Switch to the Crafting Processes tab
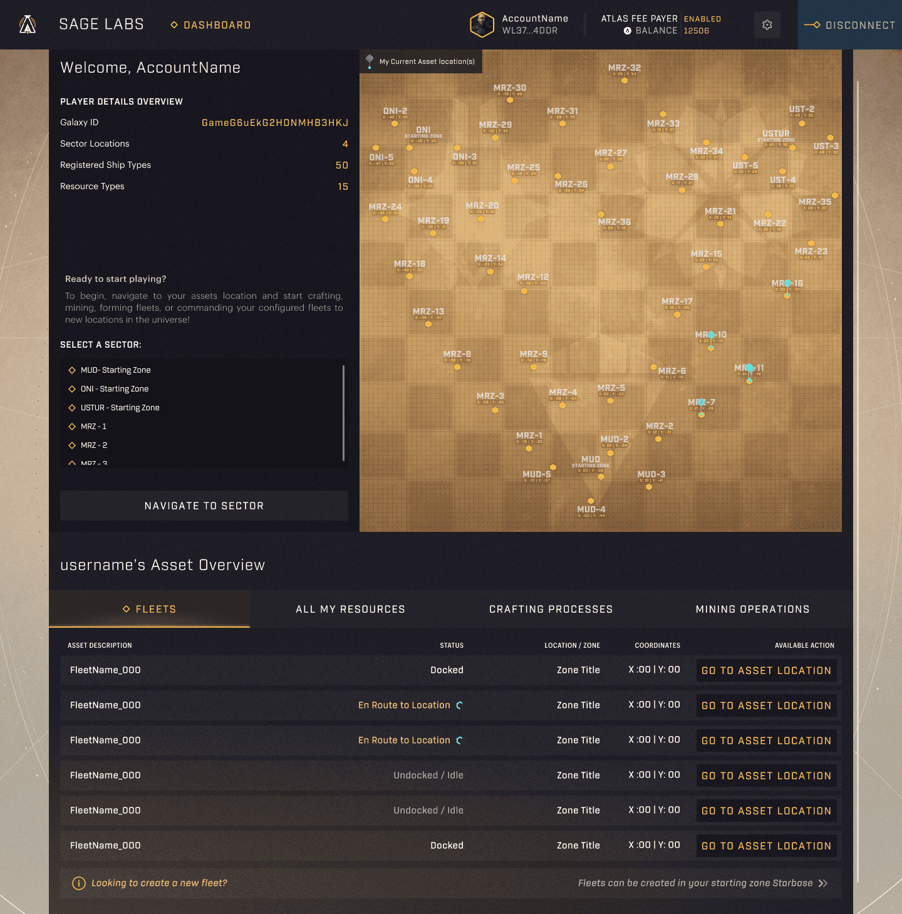Viewport: 902px width, 914px height. 551,608
